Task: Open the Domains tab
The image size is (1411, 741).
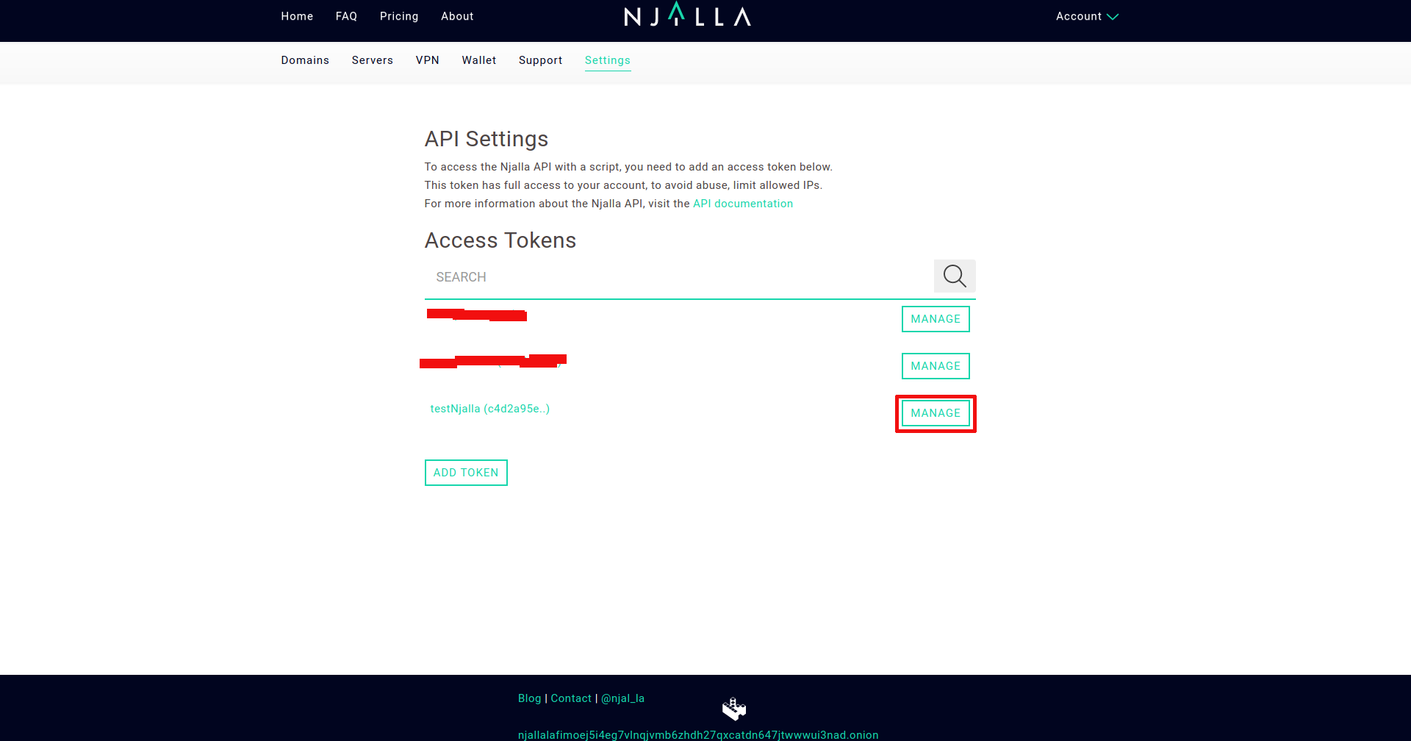Action: pos(305,60)
